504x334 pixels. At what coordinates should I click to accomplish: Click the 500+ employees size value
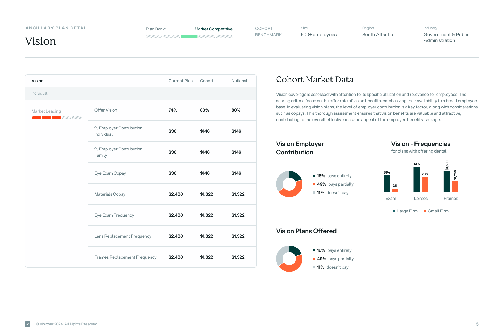point(318,35)
